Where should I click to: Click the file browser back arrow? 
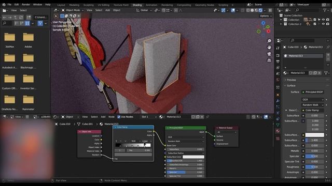pyautogui.click(x=5, y=17)
